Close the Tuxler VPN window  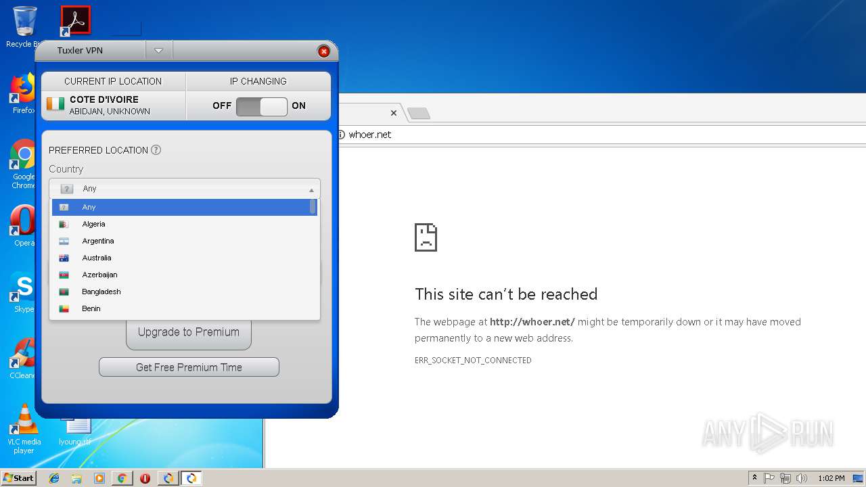coord(323,51)
